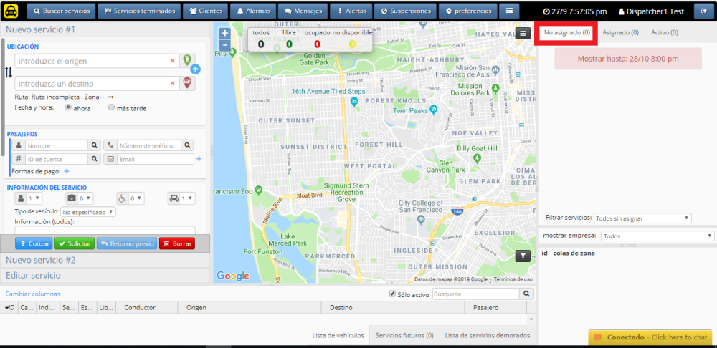This screenshot has width=717, height=348.
Task: Zoom in the map with plus button
Action: coord(224,34)
